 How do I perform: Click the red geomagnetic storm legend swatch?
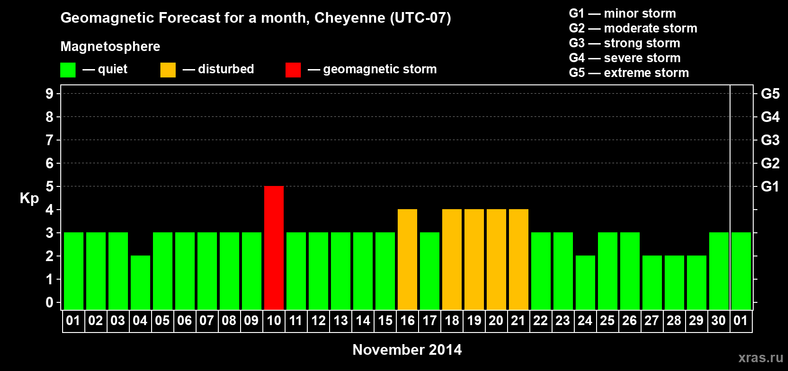pos(293,70)
